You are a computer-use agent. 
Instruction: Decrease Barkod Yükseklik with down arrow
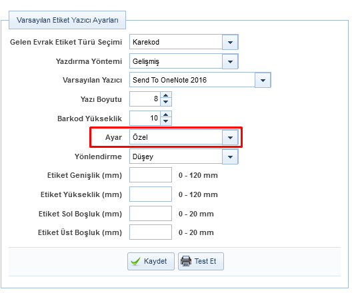coord(166,122)
